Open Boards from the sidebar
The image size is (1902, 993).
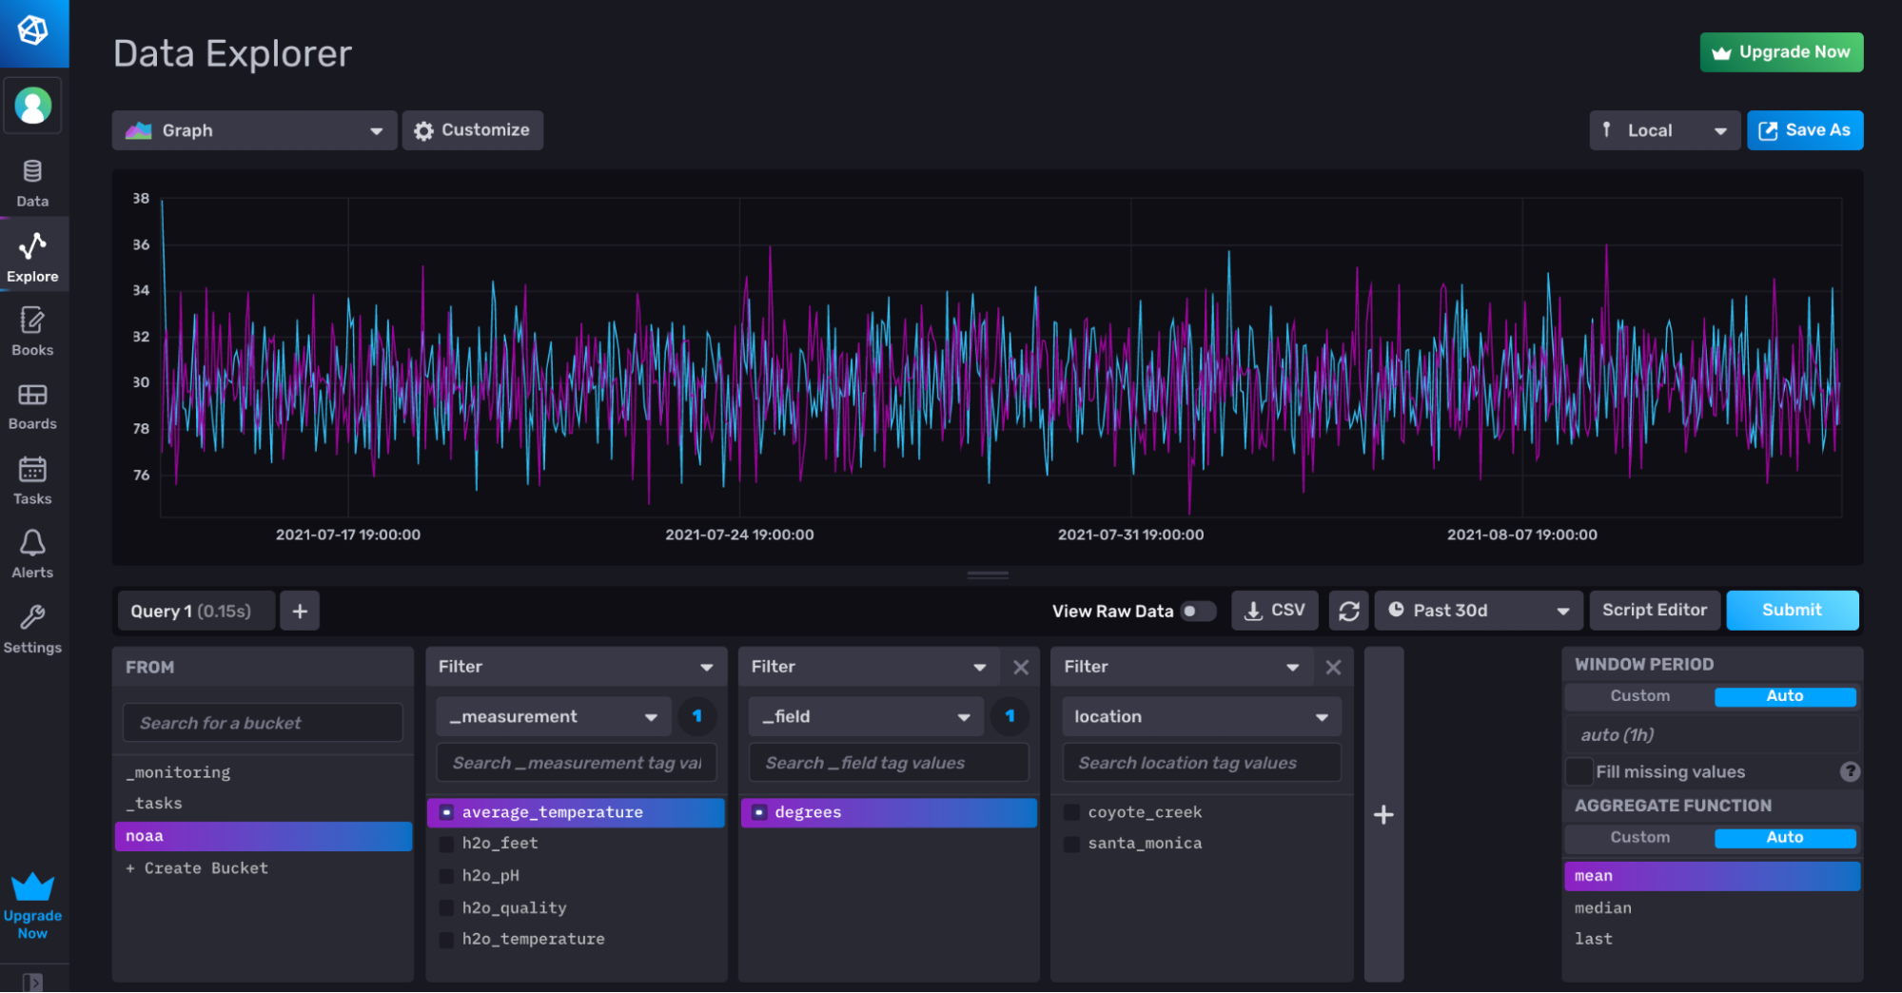pyautogui.click(x=32, y=406)
